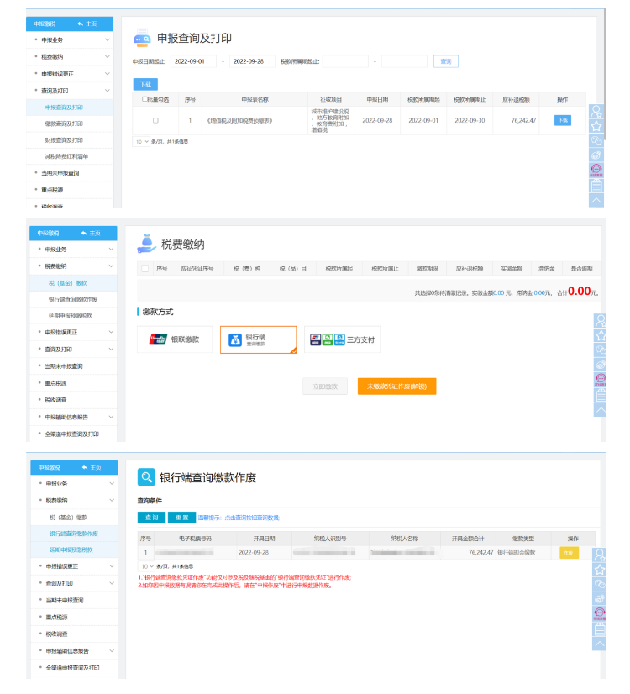This screenshot has width=630, height=694.
Task: Open 财报查询及打印 in the top panel sidebar
Action: (64, 139)
